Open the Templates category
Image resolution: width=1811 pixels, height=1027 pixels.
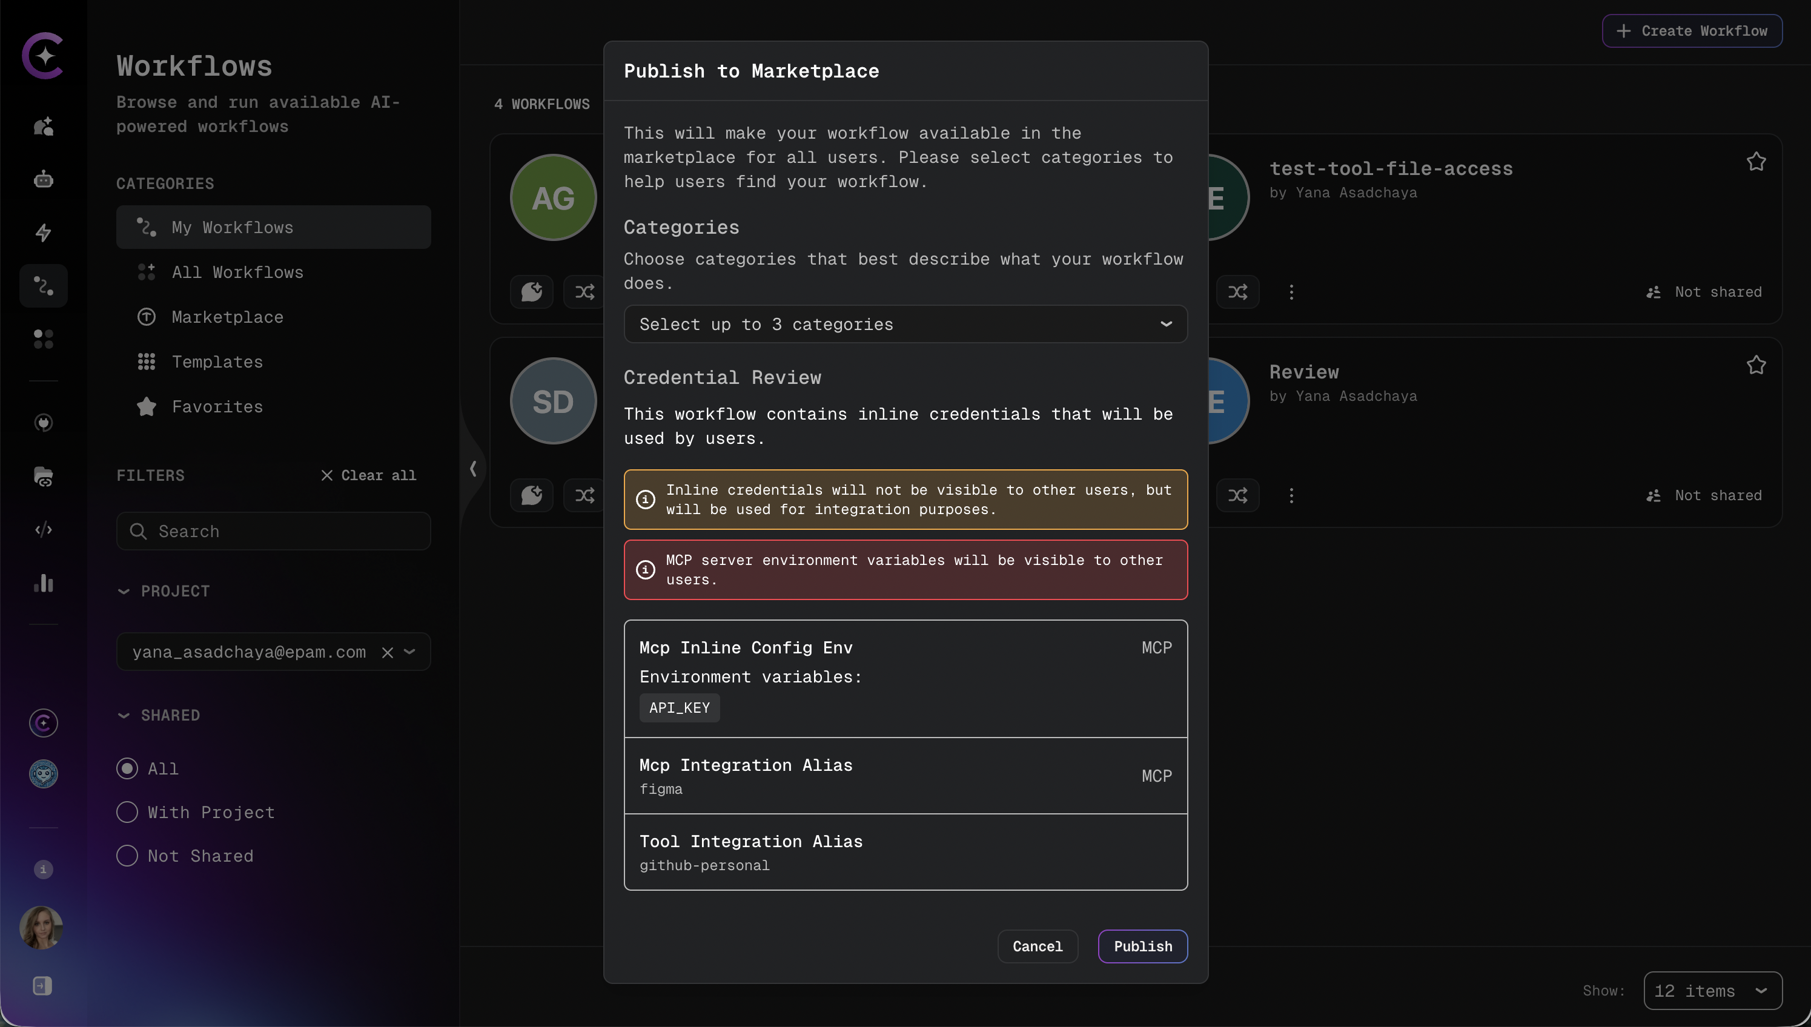click(x=273, y=362)
